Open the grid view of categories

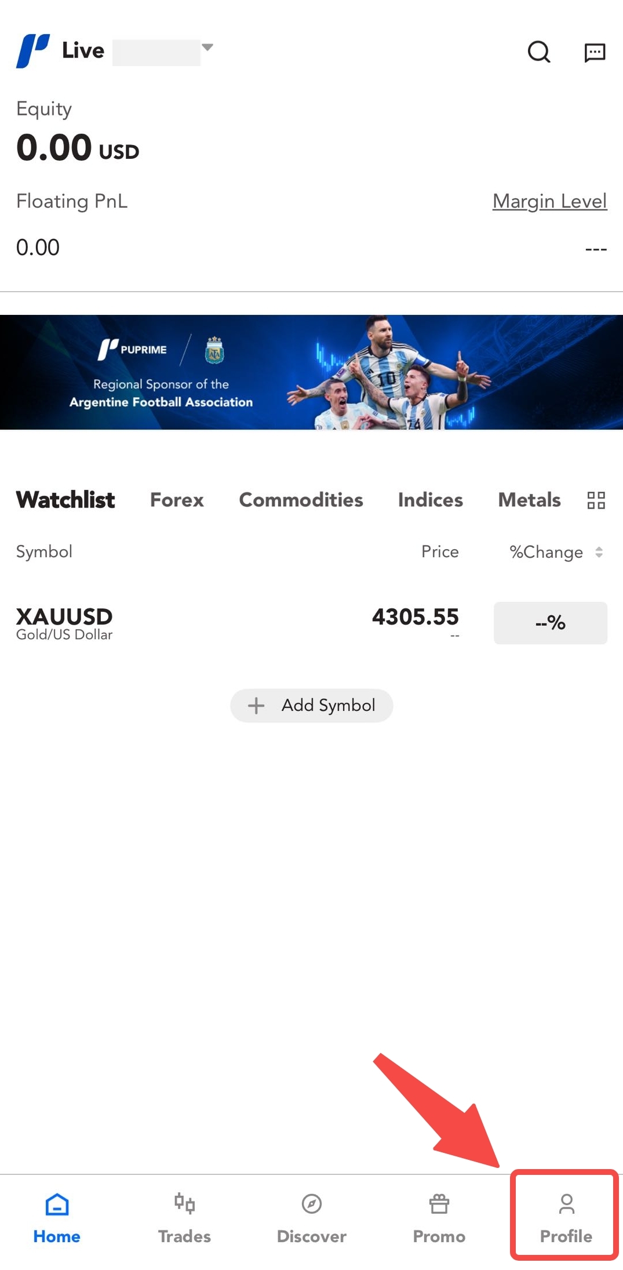tap(596, 500)
